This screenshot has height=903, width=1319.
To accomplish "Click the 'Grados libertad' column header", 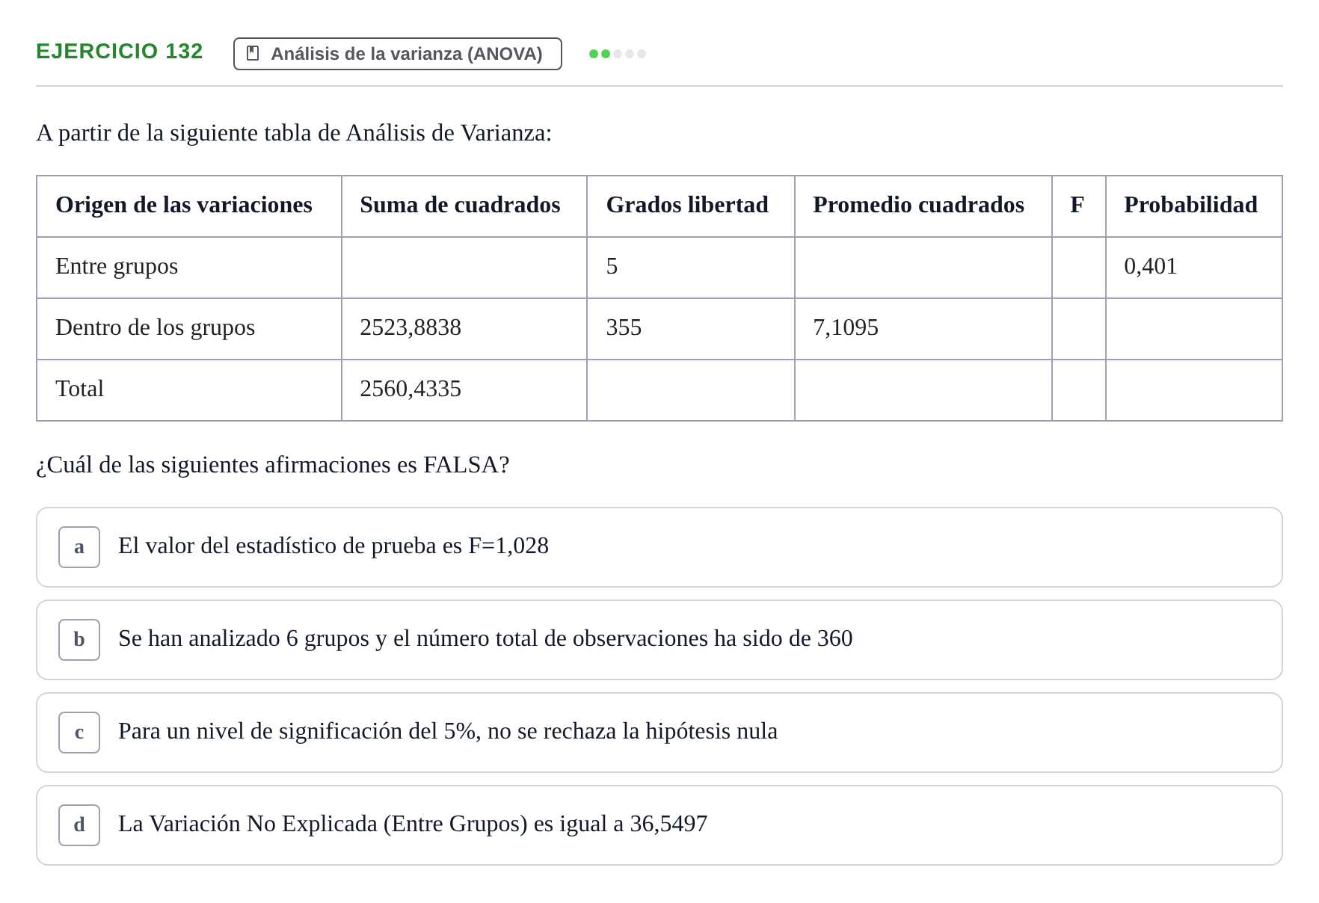I will tap(687, 205).
